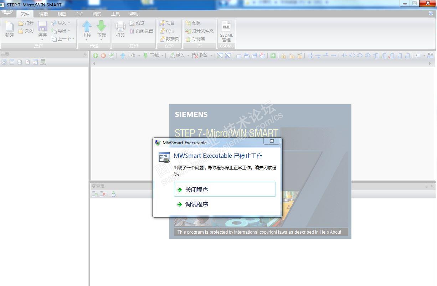Viewport: 437px width, 286px height.
Task: Click the 保存 (Save) floppy disk icon
Action: 42,26
